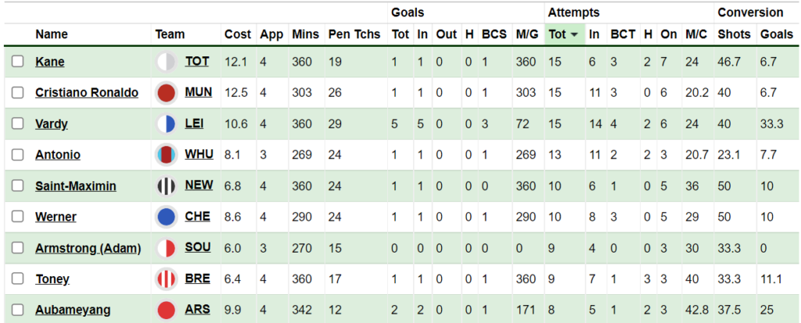Click the Chelsea blue badge icon
This screenshot has width=801, height=323.
pyautogui.click(x=167, y=217)
